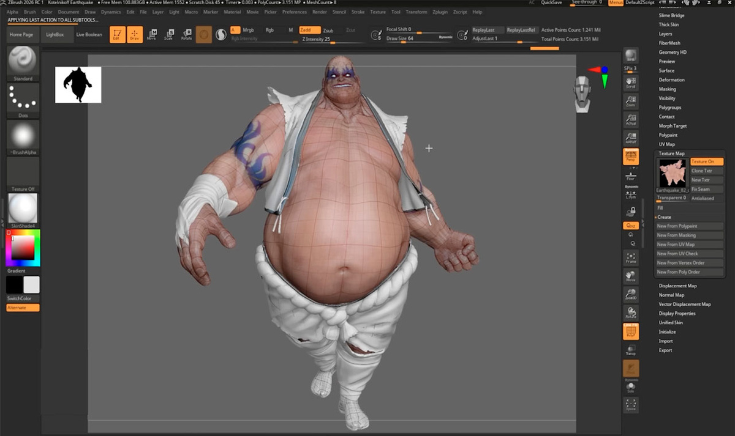Select the Rotate gizmo mode in top toolbar

coord(186,35)
